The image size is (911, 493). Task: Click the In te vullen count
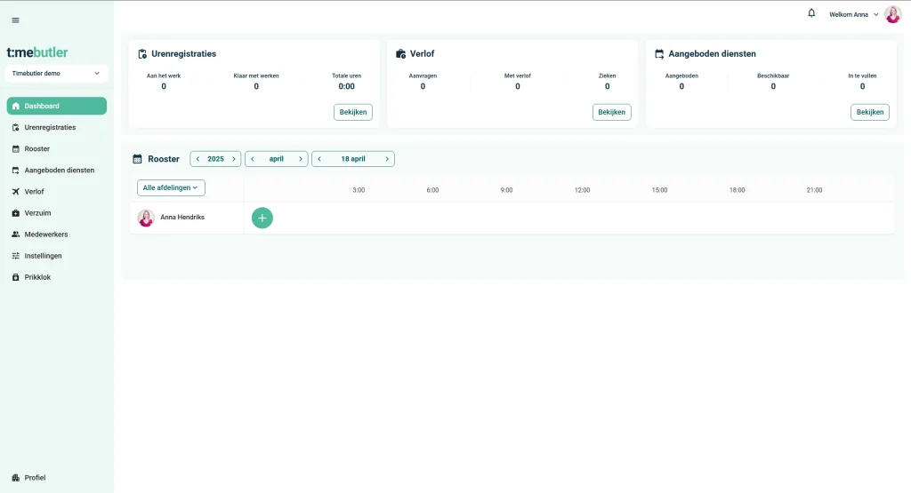pyautogui.click(x=862, y=86)
